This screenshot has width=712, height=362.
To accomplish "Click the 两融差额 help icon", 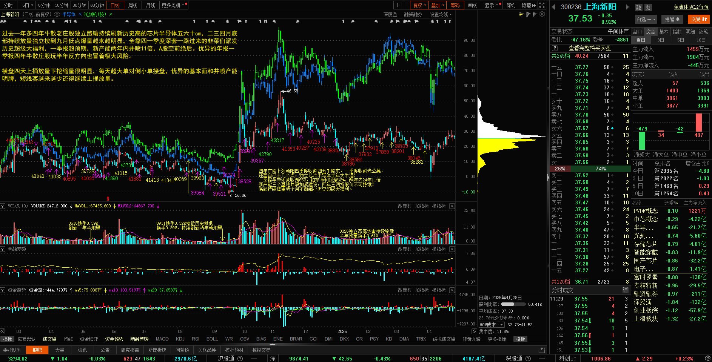I will pyautogui.click(x=3, y=249).
